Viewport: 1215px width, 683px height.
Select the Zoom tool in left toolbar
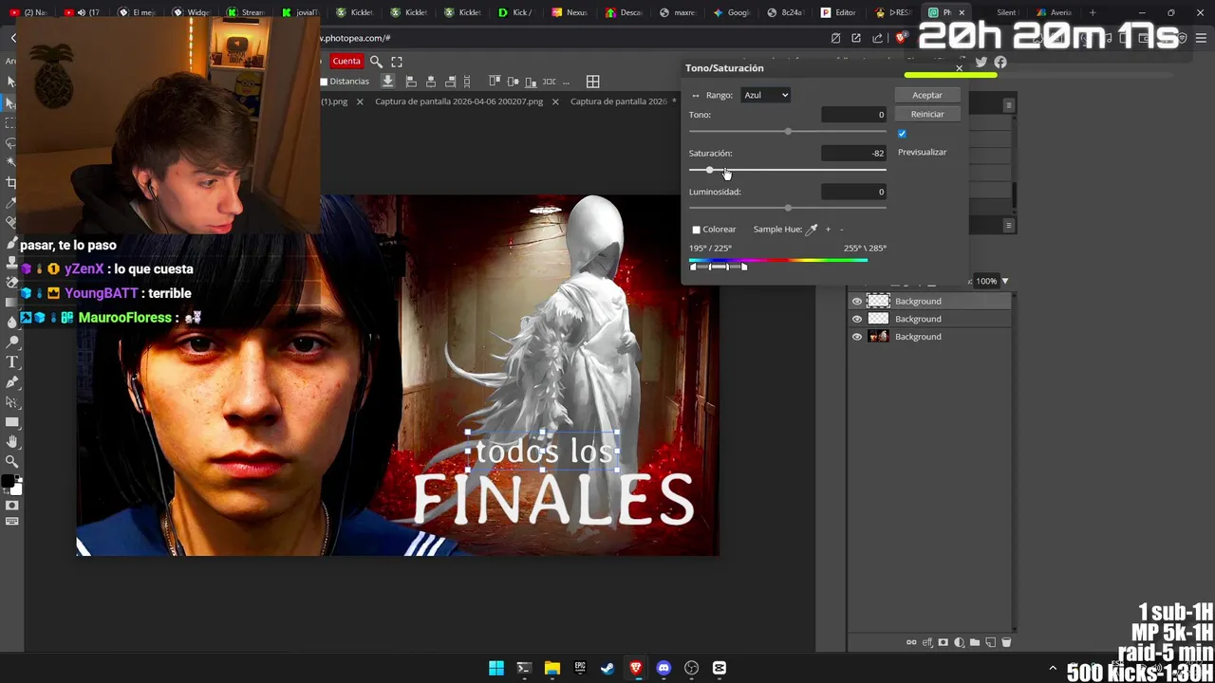(11, 462)
